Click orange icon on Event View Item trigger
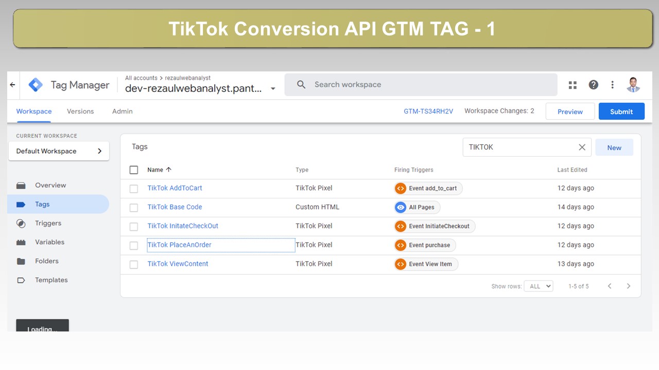 (401, 264)
